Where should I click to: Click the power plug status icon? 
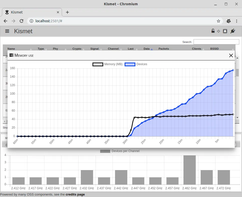coord(233,31)
